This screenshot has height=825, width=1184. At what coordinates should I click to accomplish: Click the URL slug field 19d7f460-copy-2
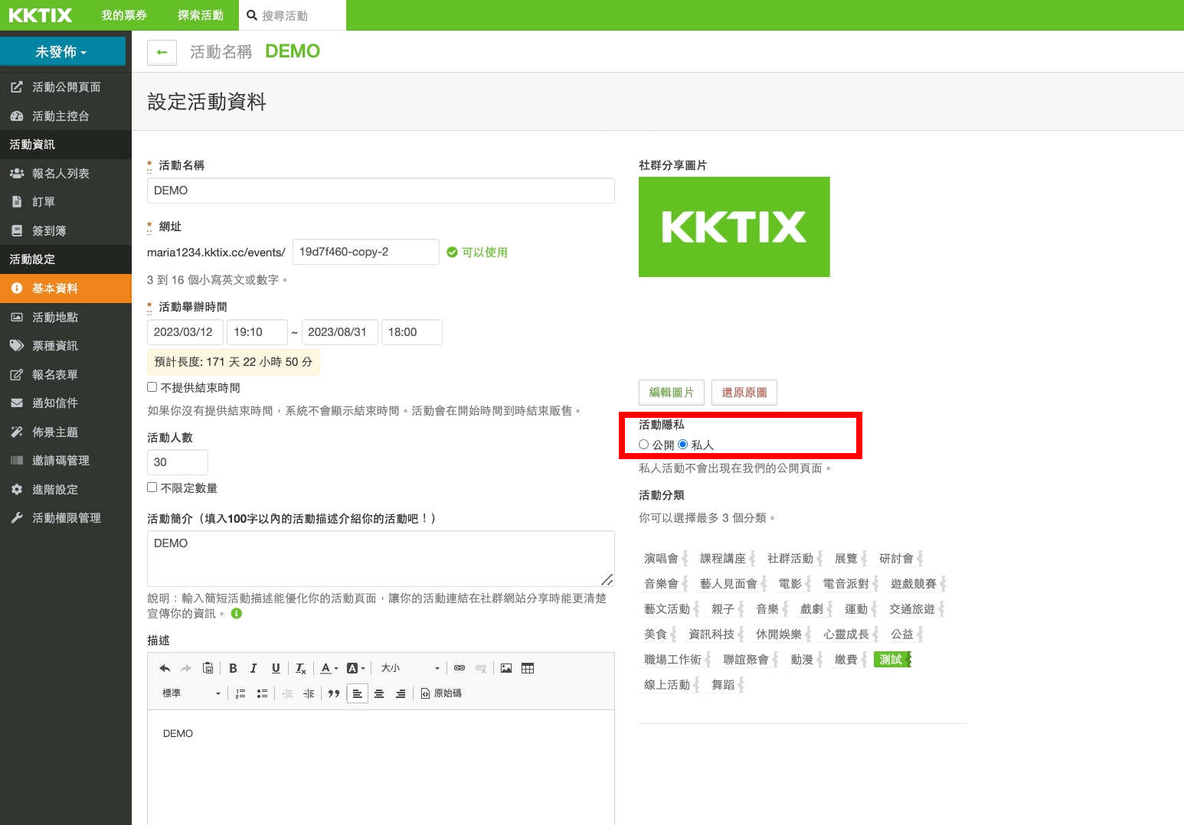(x=366, y=252)
